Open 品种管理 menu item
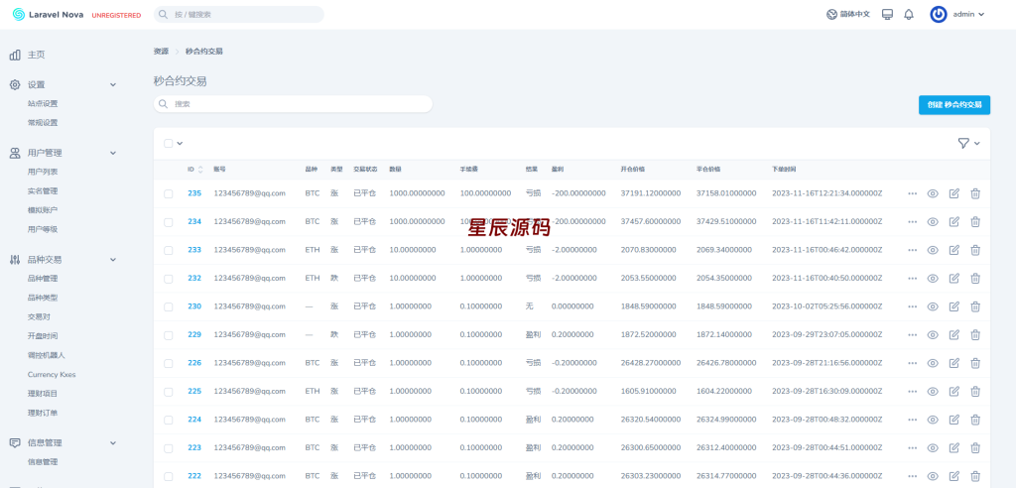Viewport: 1016px width, 488px height. [x=43, y=279]
